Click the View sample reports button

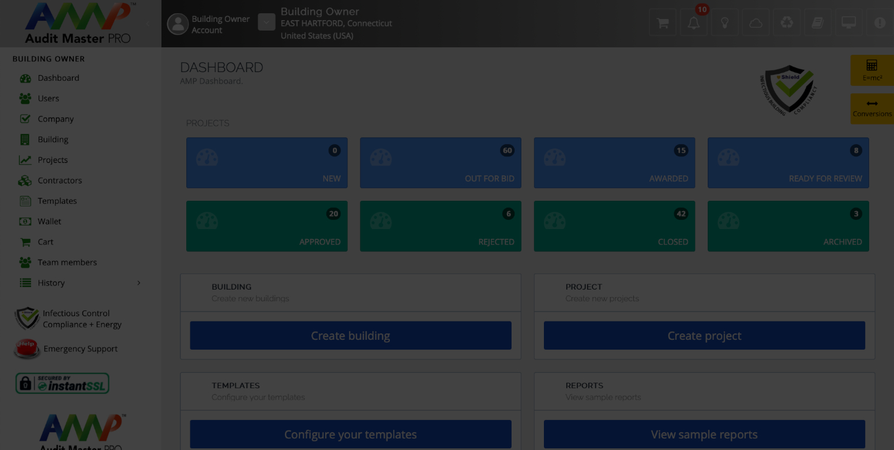[704, 434]
